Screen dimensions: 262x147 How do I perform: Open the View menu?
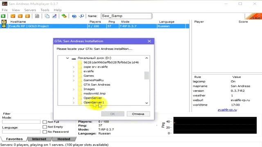(16, 10)
